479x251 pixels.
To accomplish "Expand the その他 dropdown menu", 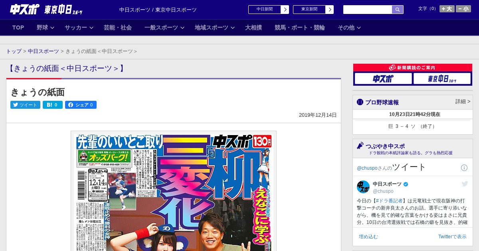I will (x=349, y=27).
